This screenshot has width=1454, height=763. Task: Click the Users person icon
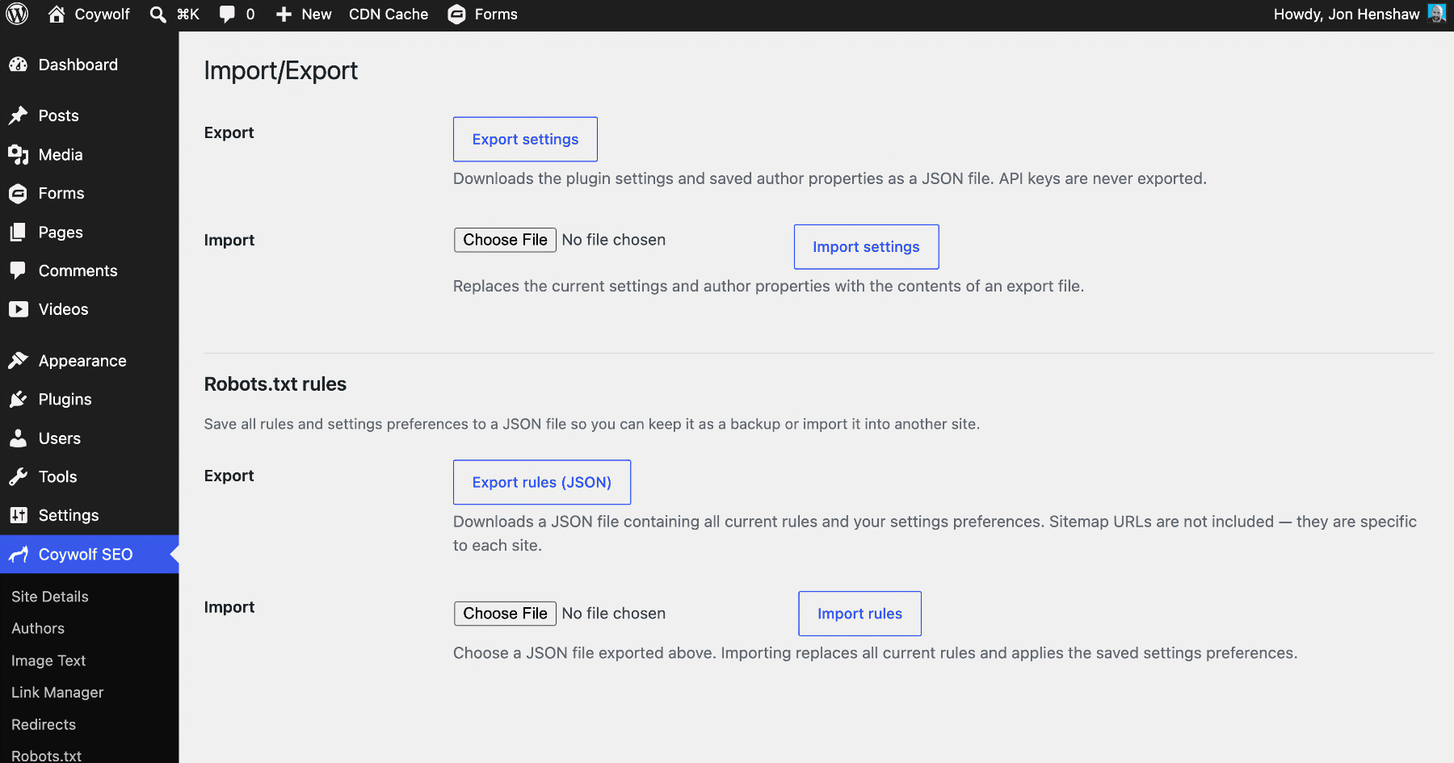(x=18, y=438)
